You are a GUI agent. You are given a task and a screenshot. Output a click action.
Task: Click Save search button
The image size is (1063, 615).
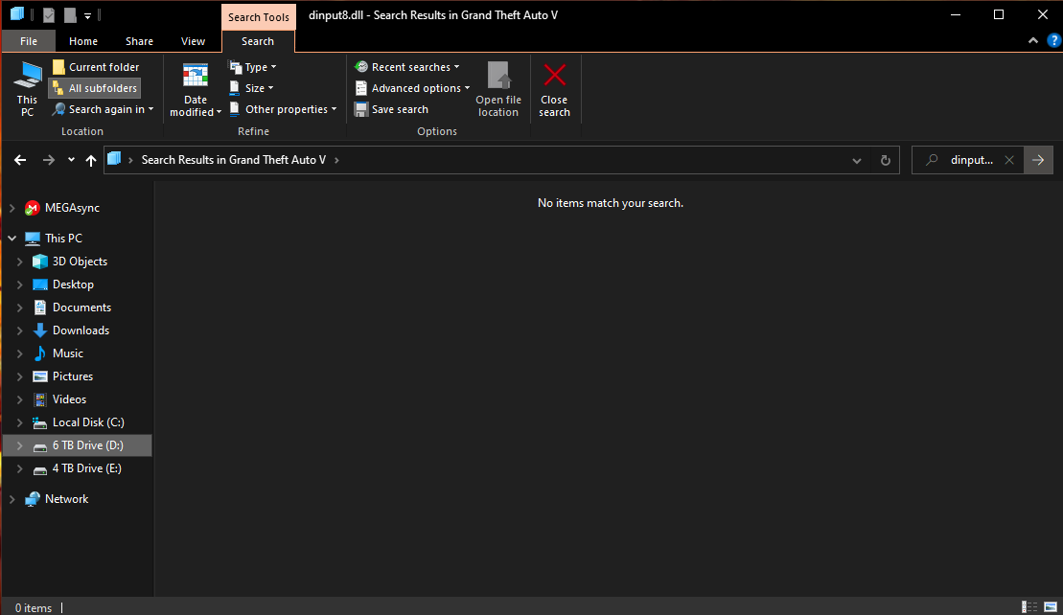pos(392,109)
